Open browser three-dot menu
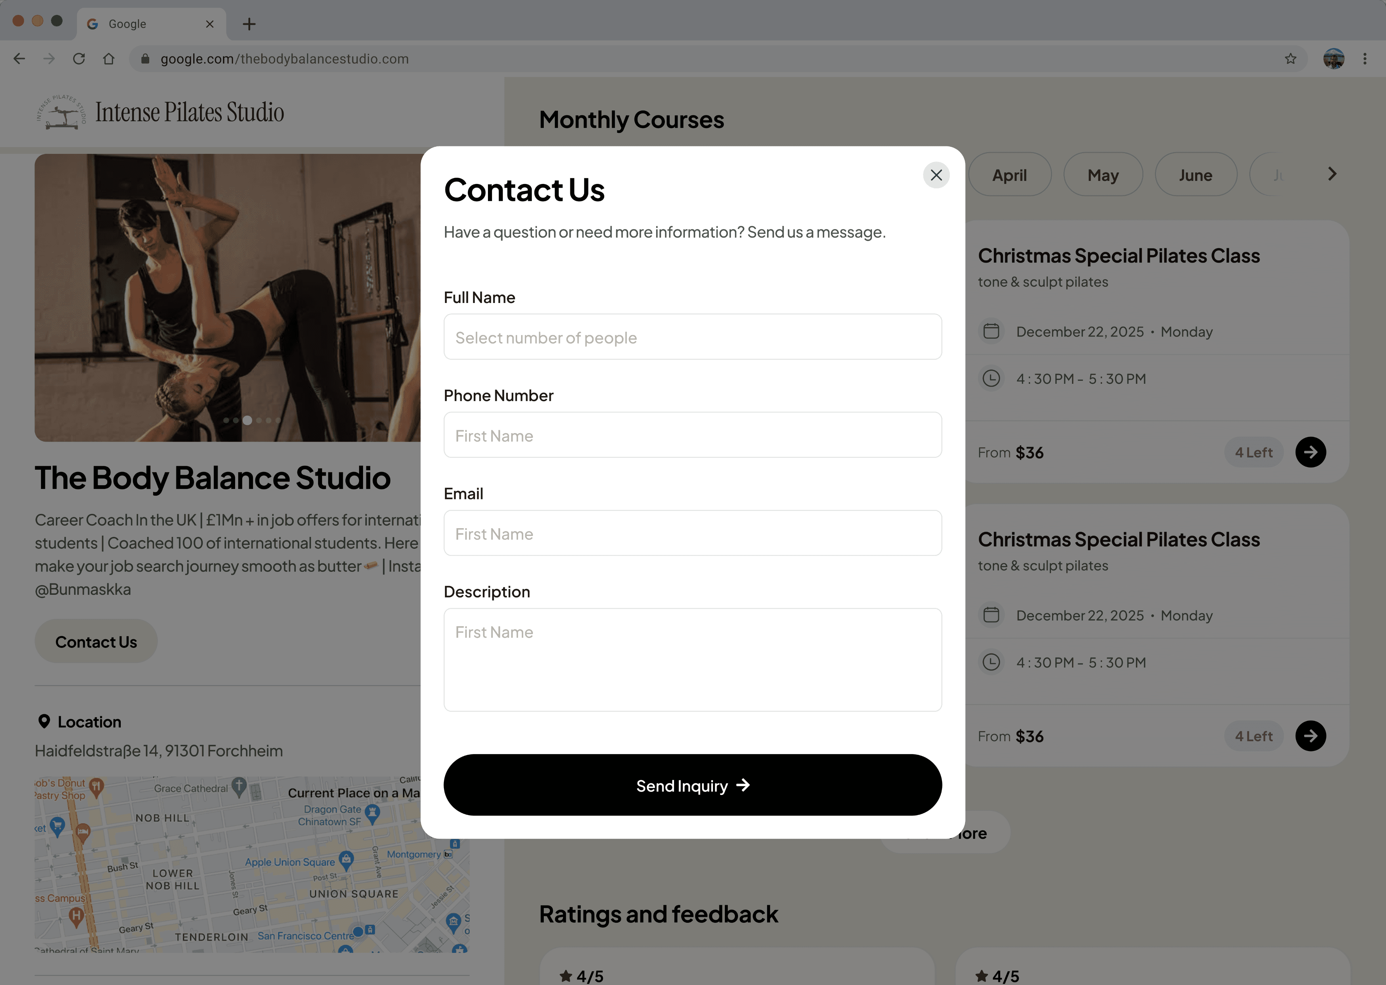Viewport: 1386px width, 985px height. click(x=1365, y=59)
